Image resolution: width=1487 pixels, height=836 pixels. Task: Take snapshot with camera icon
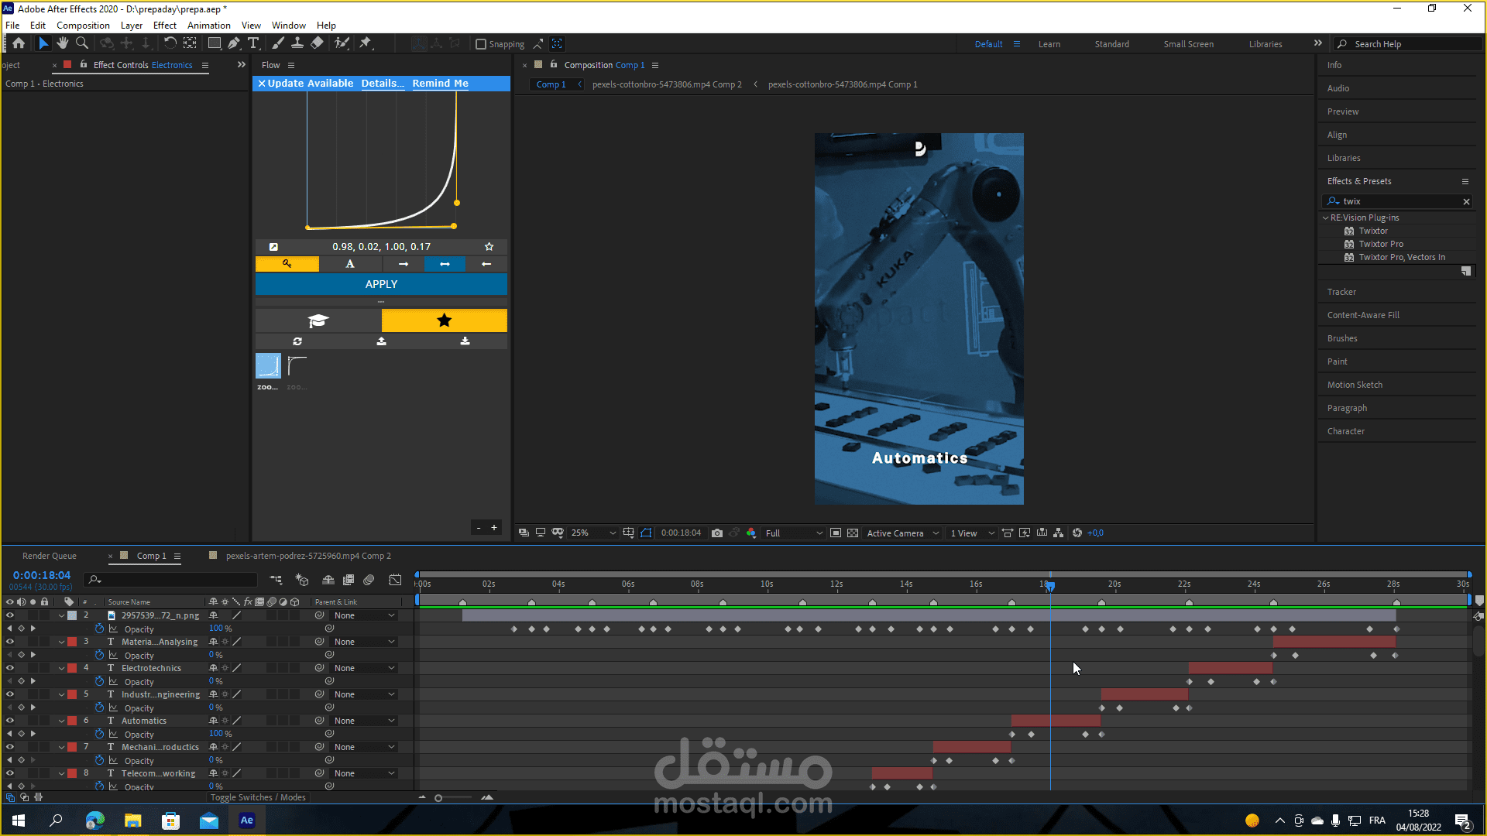tap(717, 533)
